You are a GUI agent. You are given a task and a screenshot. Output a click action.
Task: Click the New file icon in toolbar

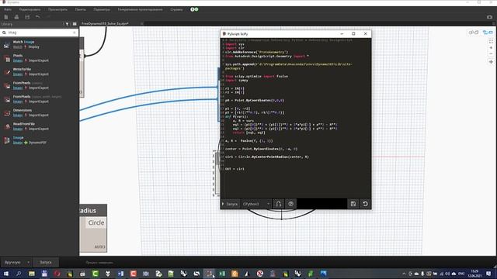tap(6, 17)
